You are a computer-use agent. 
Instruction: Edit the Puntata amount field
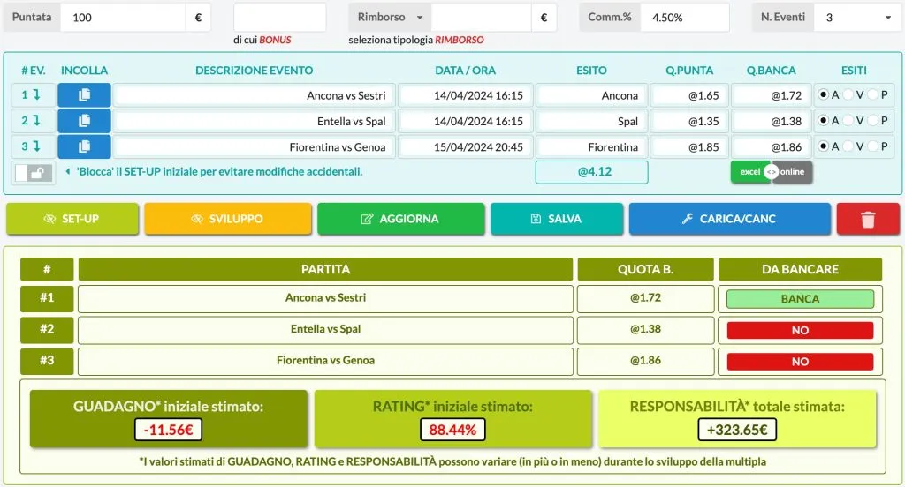click(x=123, y=18)
